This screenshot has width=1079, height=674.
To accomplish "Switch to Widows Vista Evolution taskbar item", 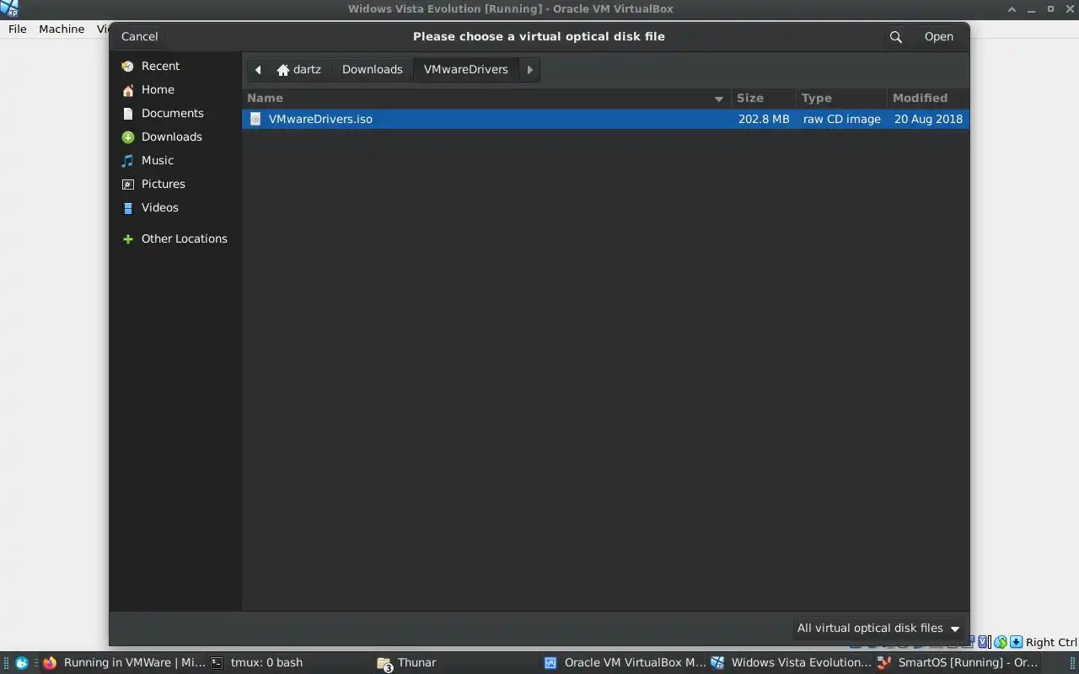I will [x=791, y=662].
